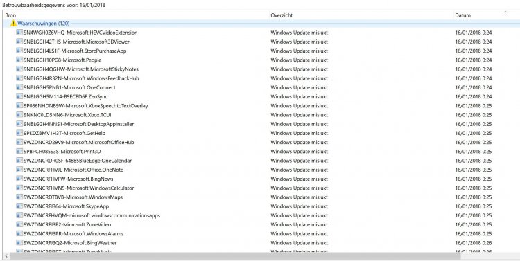Open the Microsoft.WindowsMaps warning entry

tap(260, 197)
